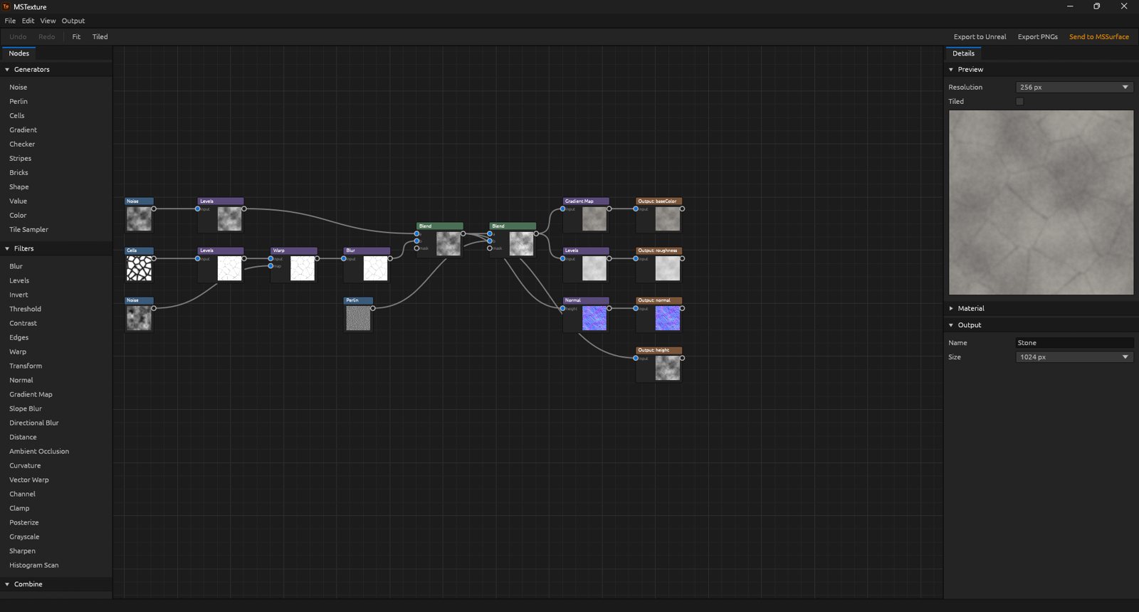
Task: Switch to the Nodes tab
Action: (x=19, y=53)
